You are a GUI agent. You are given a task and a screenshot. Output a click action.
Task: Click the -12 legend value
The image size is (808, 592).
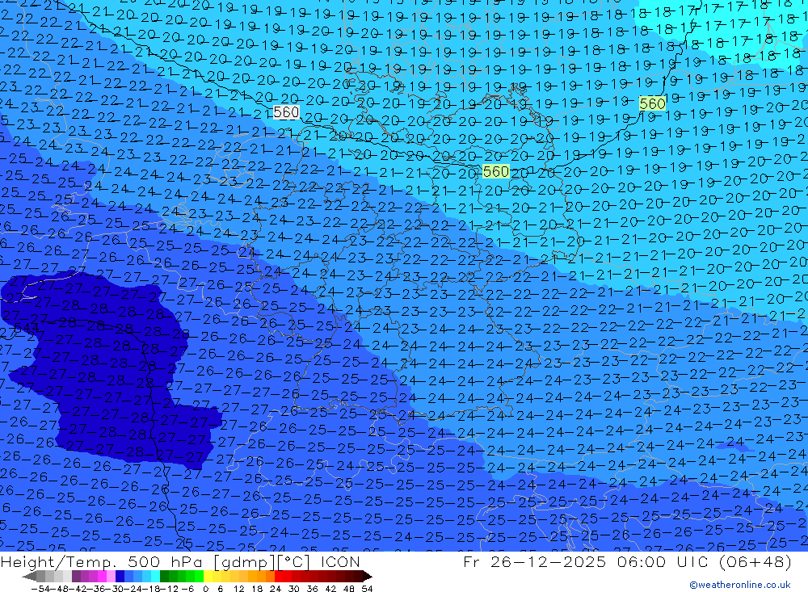coord(169,589)
